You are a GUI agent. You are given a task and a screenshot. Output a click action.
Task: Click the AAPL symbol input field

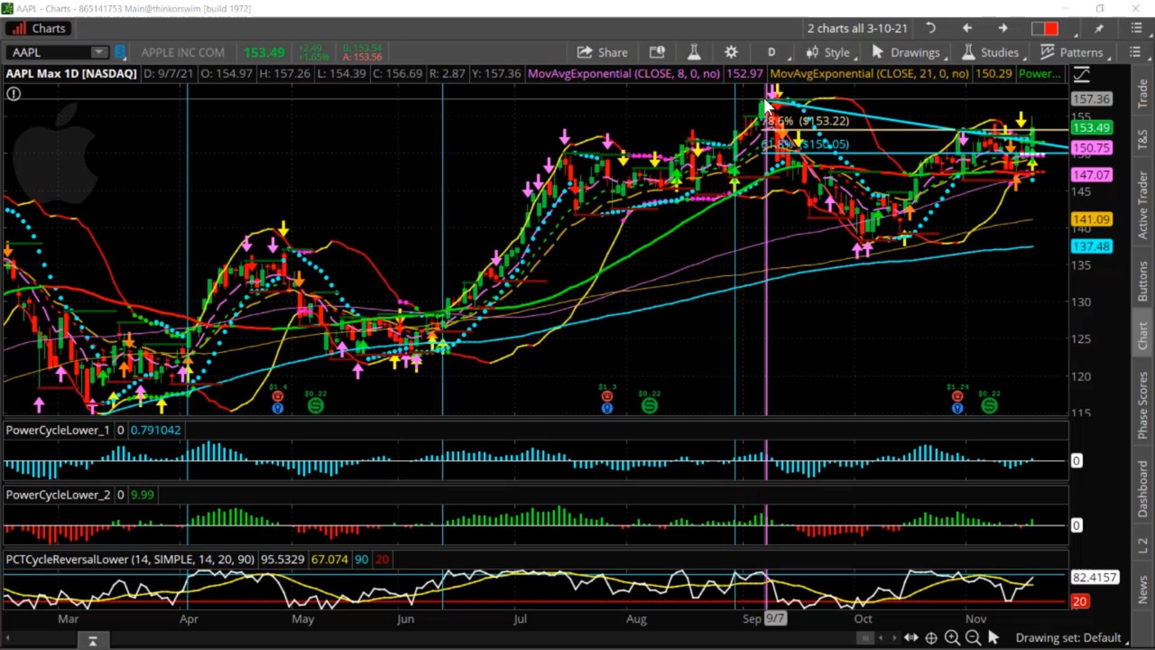[49, 52]
